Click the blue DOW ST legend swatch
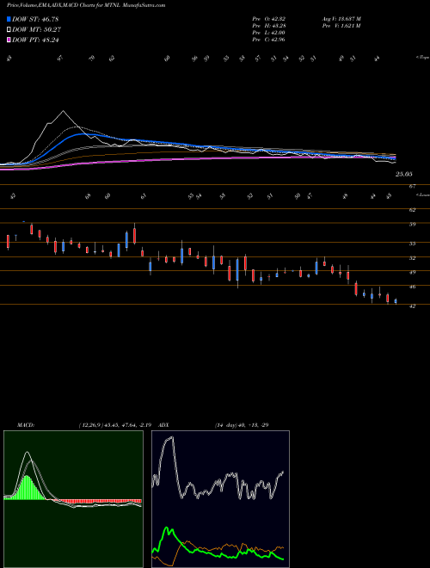This screenshot has height=568, width=430. tap(9, 19)
